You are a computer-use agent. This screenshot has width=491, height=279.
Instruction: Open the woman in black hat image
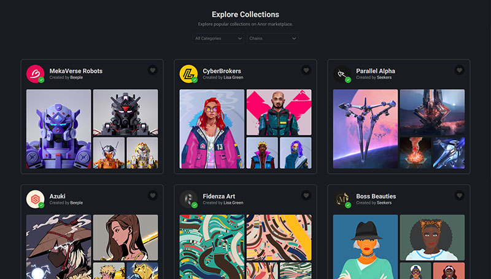pyautogui.click(x=365, y=247)
